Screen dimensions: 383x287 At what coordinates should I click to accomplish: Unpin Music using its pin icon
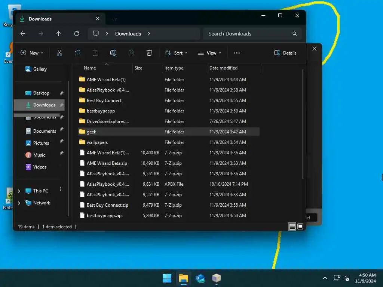pos(62,153)
